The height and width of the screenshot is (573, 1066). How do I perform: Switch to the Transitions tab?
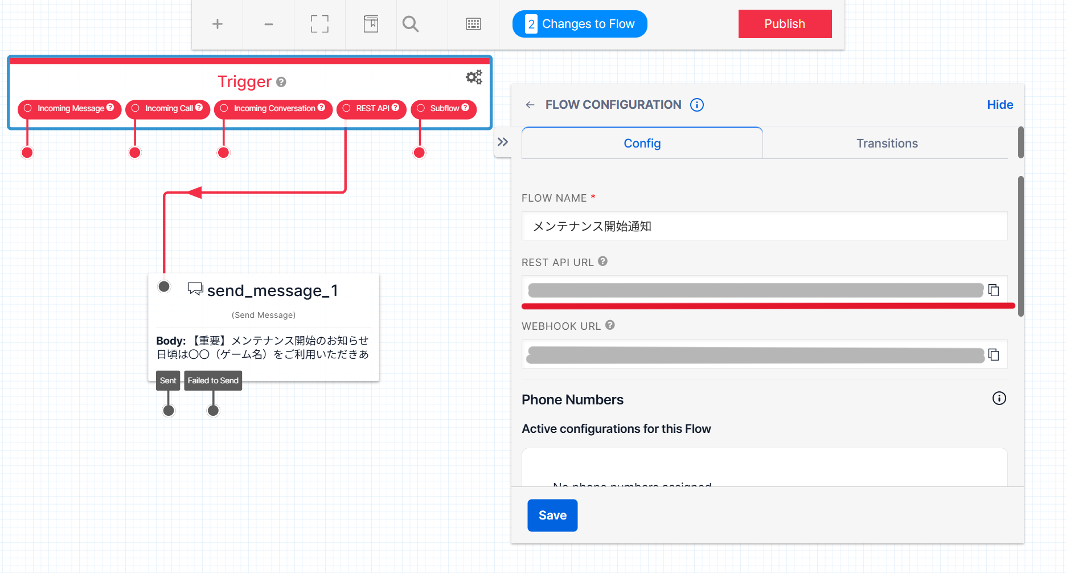tap(887, 143)
